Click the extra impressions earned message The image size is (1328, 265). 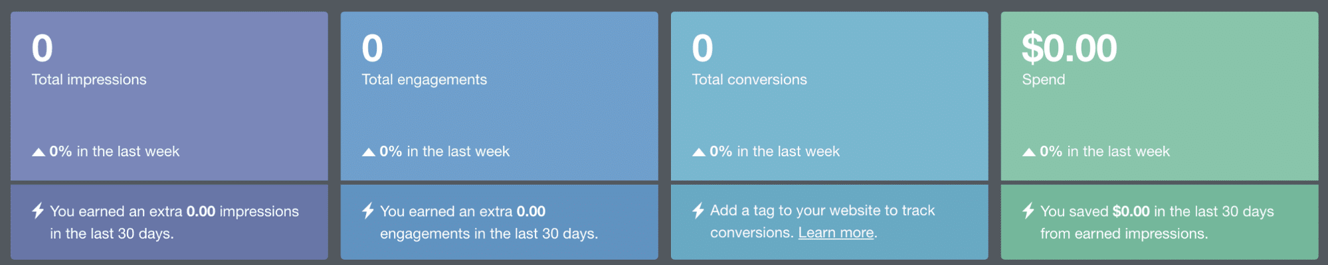(174, 223)
